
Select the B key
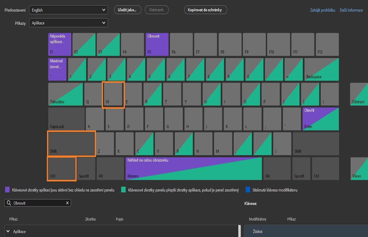[184, 144]
